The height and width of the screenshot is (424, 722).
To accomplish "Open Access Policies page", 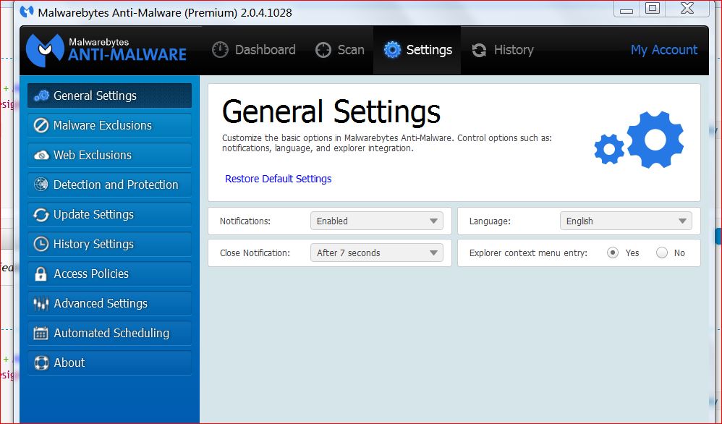I will [109, 274].
